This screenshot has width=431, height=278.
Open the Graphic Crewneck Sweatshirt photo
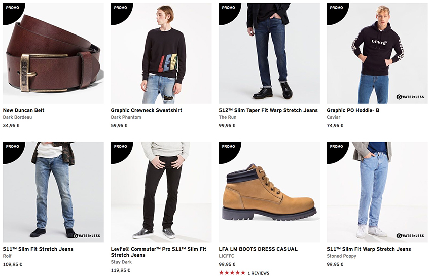(x=161, y=56)
